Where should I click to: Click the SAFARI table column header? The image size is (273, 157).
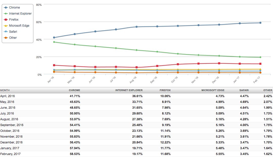[244, 90]
